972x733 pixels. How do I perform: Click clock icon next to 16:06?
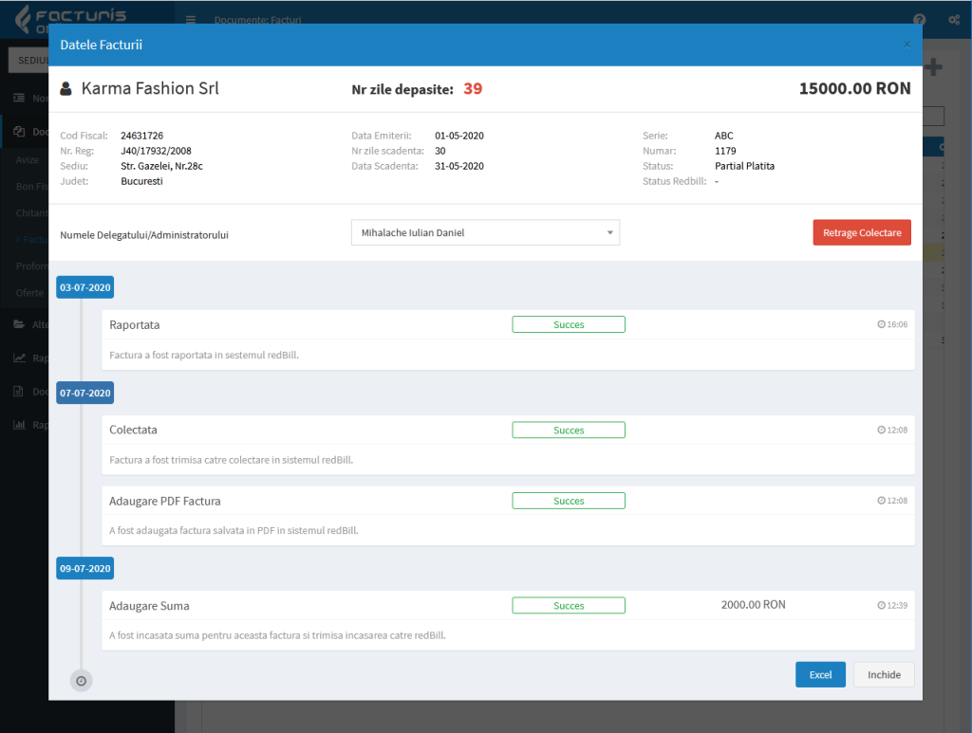[x=882, y=324]
